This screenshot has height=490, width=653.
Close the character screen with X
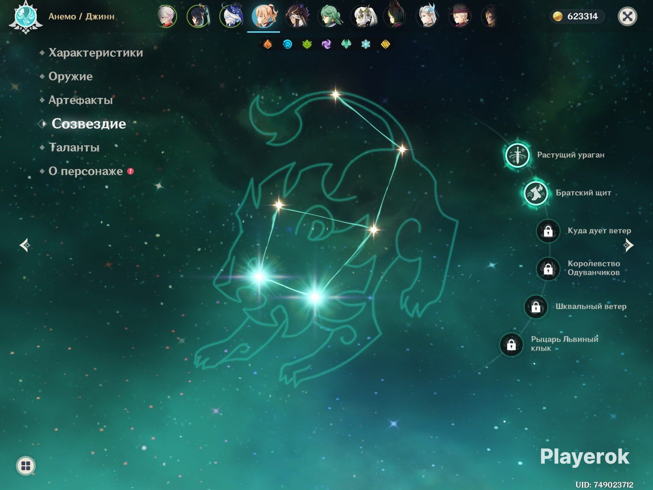(627, 17)
